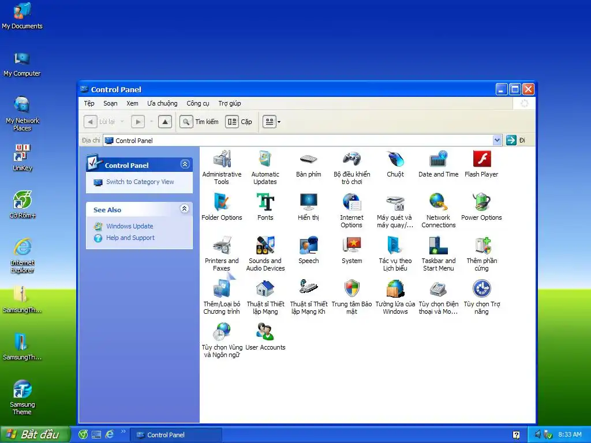Open the Ưa chuộng menu
This screenshot has width=591, height=443.
162,103
